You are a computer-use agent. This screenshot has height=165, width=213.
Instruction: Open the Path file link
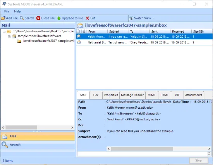point(139,102)
